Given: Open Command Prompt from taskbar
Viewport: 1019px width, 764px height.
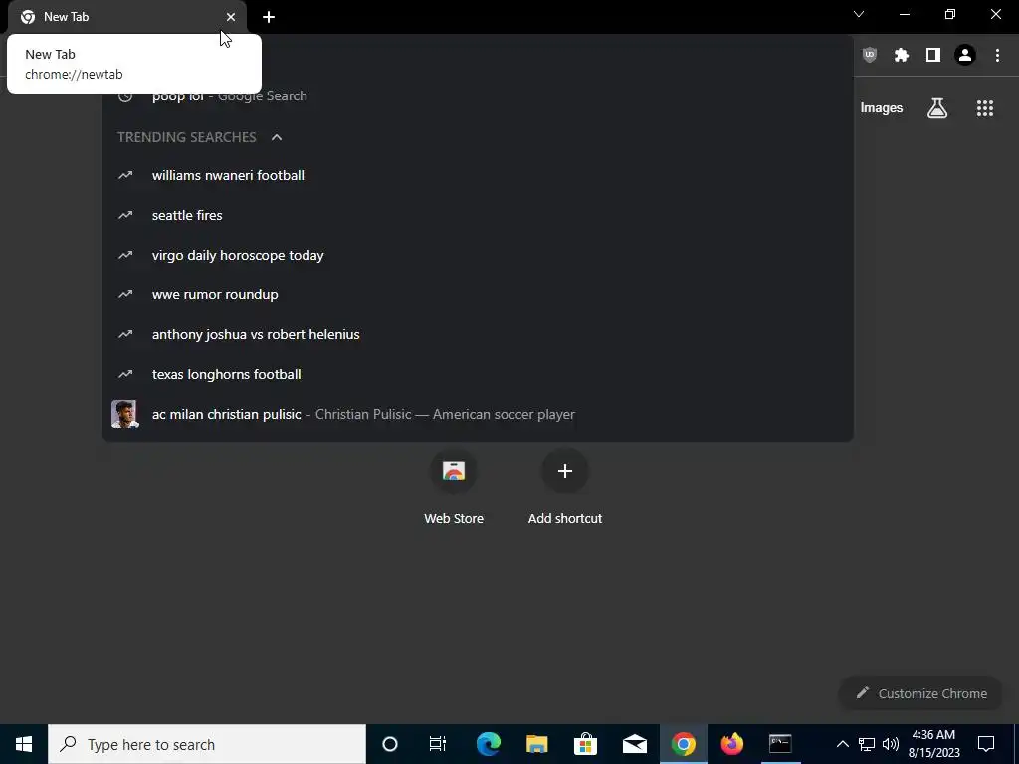Looking at the screenshot, I should 780,744.
